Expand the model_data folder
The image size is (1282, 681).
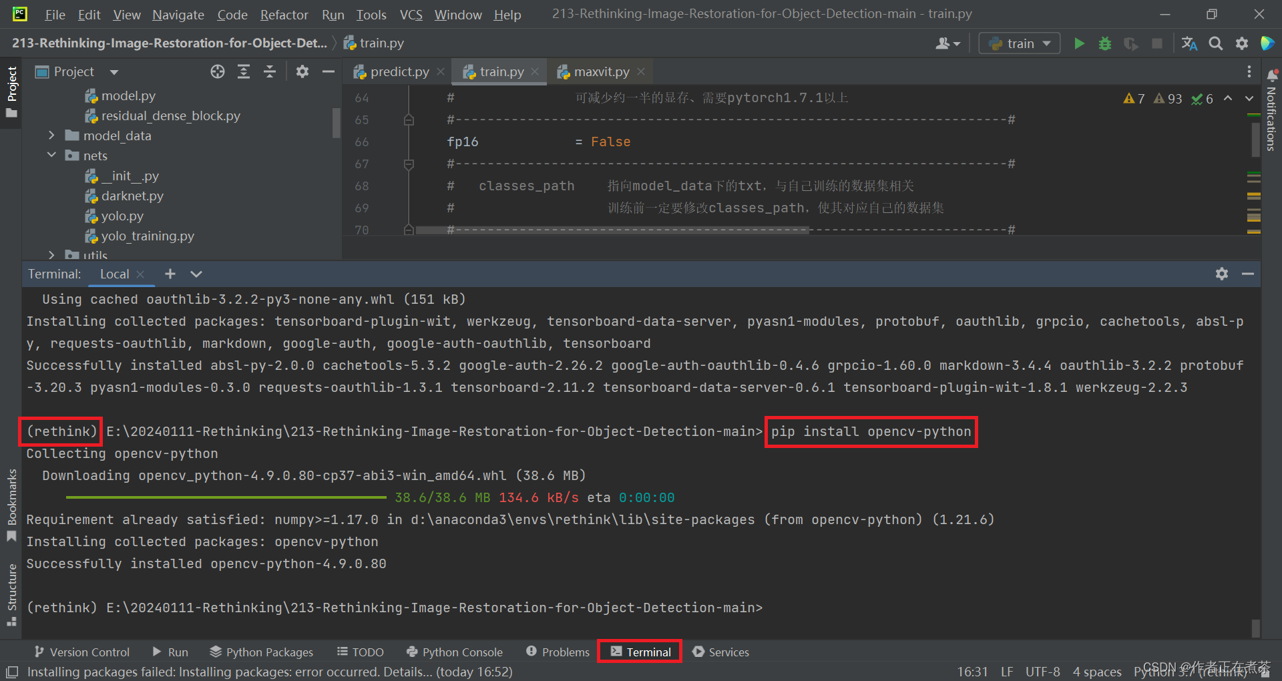pos(51,135)
